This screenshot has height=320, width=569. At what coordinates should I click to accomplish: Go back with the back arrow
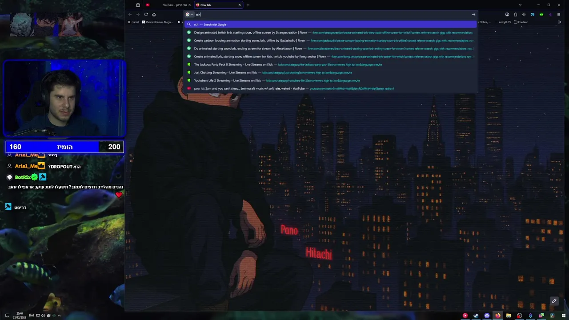click(130, 15)
